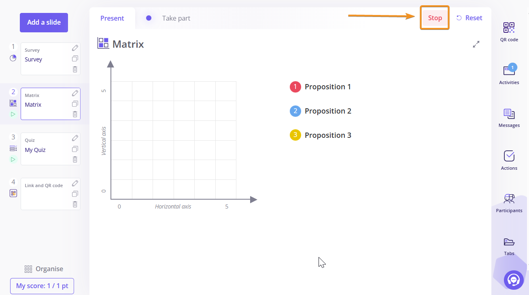Switch to the Take part tab

click(176, 18)
